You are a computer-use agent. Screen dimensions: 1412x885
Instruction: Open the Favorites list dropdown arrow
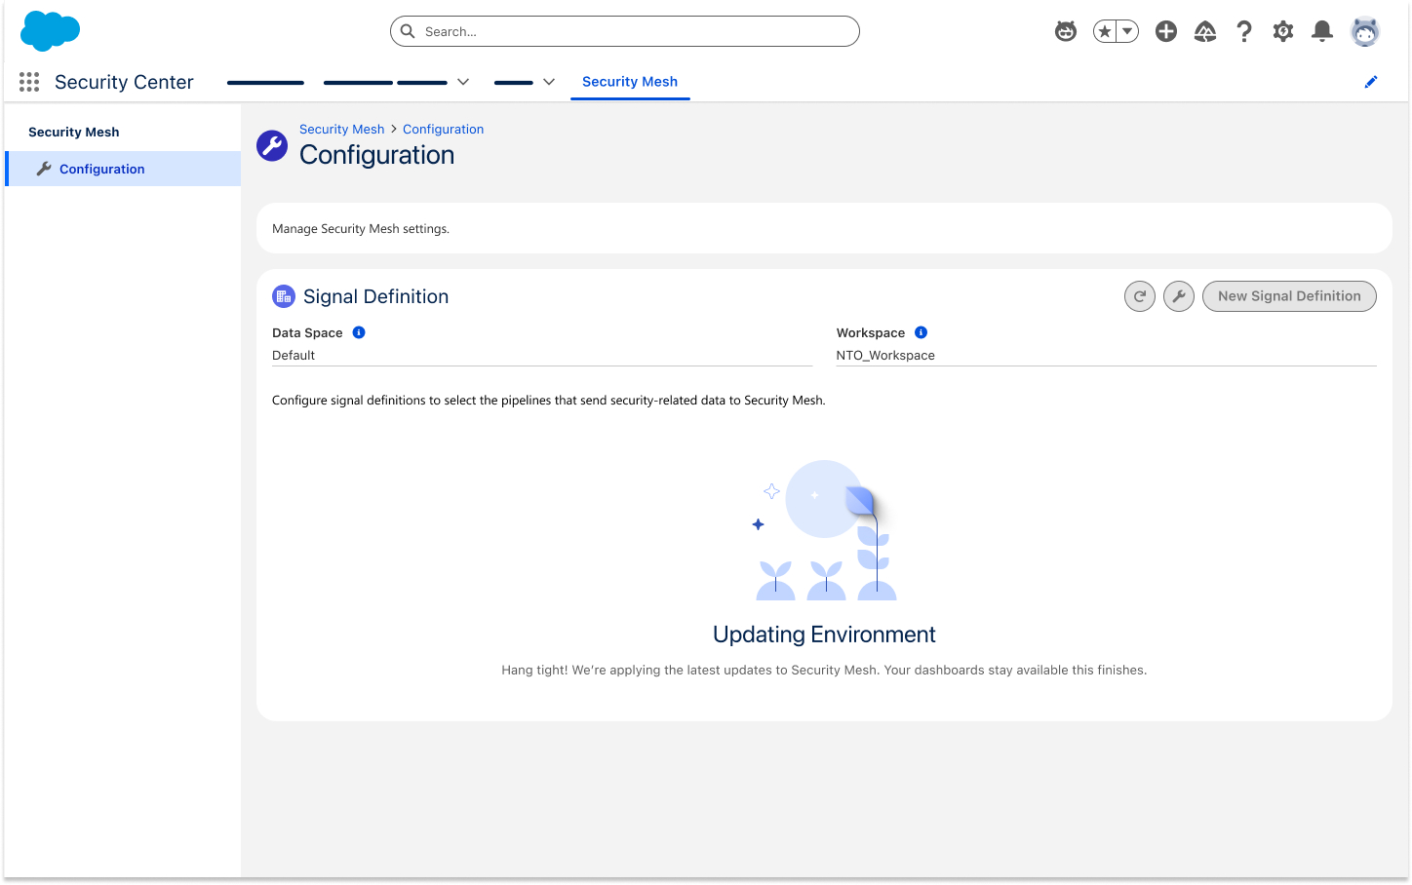click(x=1127, y=31)
